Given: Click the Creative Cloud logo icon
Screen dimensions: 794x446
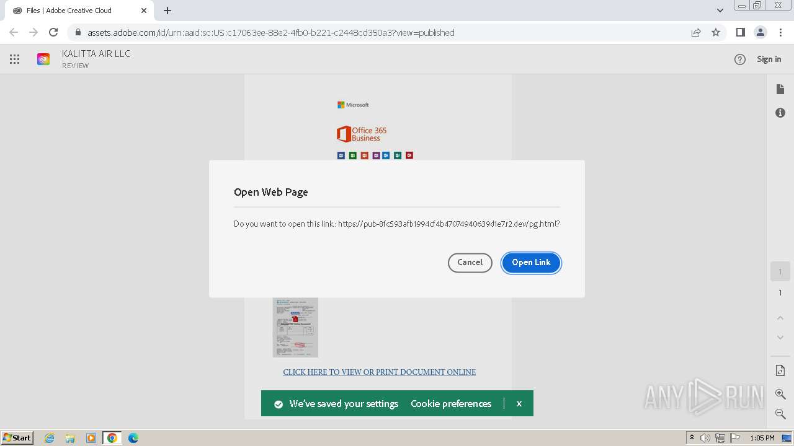Looking at the screenshot, I should click(x=43, y=59).
